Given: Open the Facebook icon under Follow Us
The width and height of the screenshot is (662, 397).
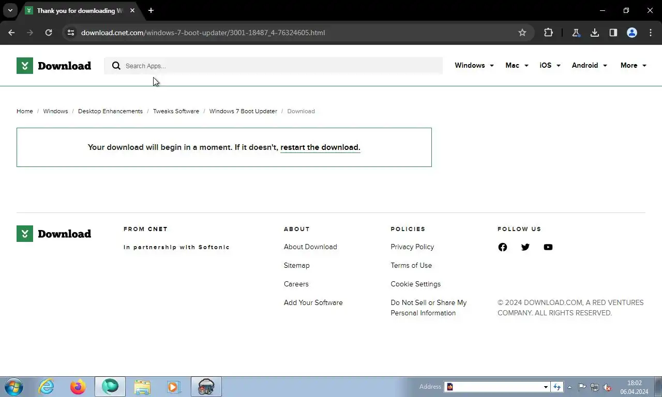Looking at the screenshot, I should [503, 247].
